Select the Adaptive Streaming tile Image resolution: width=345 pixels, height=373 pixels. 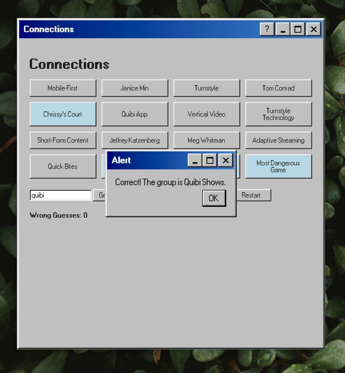coord(278,140)
